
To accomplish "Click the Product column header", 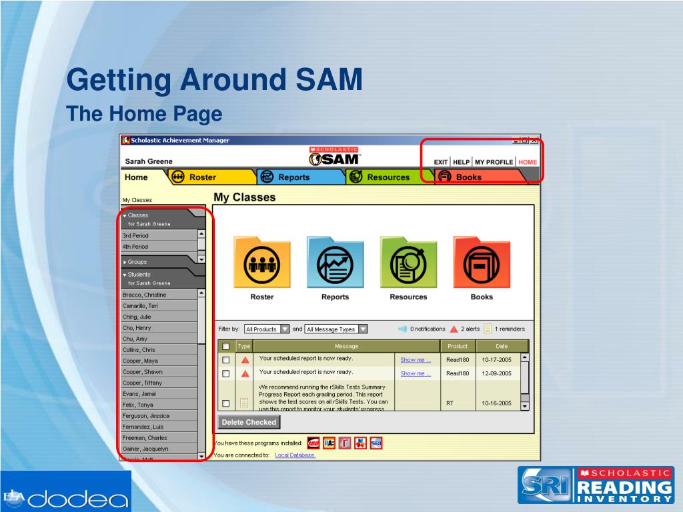I will pyautogui.click(x=458, y=346).
